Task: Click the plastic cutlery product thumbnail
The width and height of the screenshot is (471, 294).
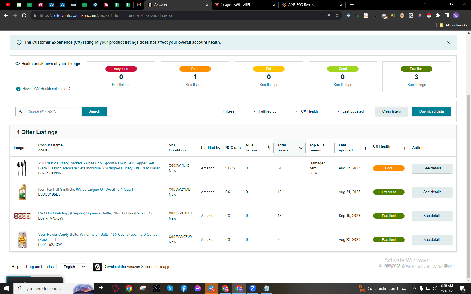Action: 22,168
